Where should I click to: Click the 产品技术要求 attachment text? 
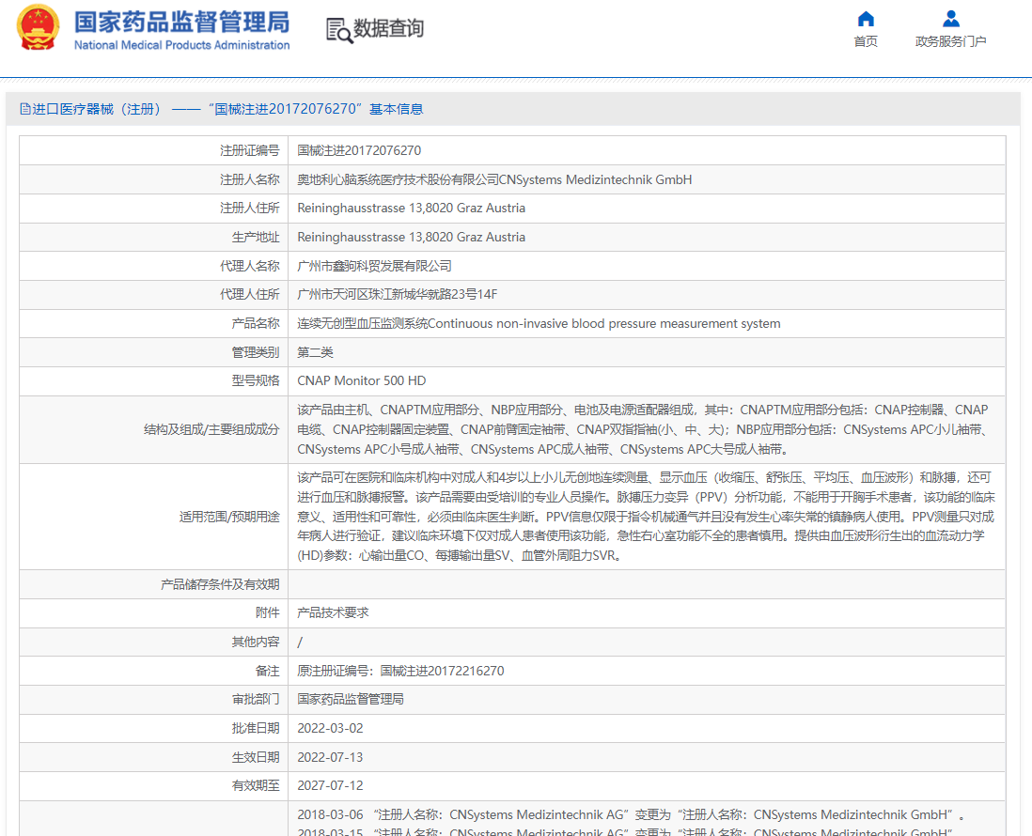tap(333, 612)
